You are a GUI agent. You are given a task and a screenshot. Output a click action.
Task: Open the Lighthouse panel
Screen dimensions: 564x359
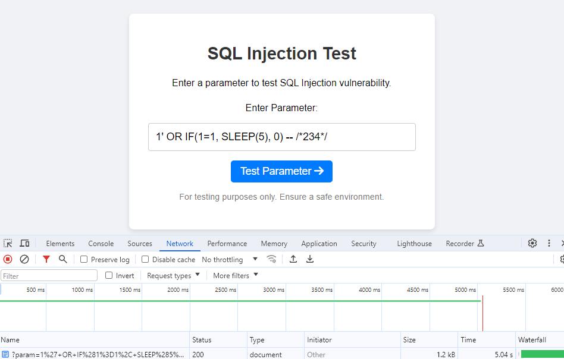pyautogui.click(x=414, y=243)
